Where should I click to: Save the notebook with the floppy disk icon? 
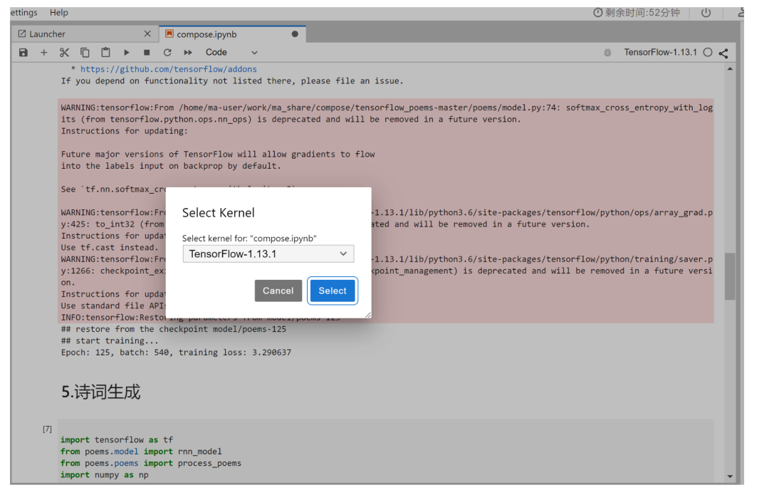[x=23, y=53]
